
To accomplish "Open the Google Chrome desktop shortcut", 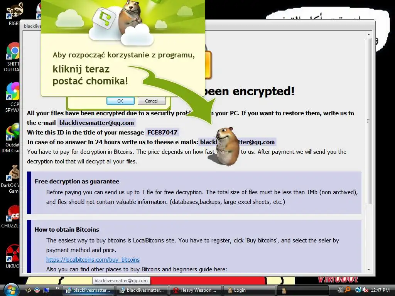I will point(13,51).
